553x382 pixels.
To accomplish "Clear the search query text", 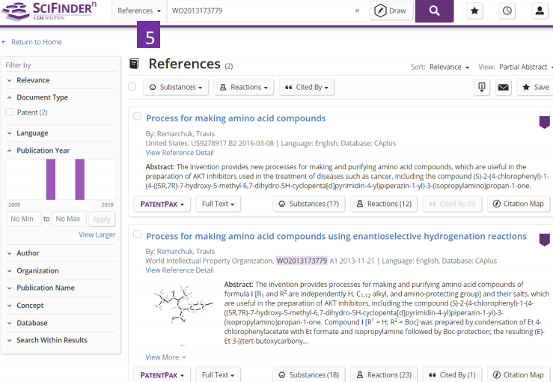I will coord(357,11).
